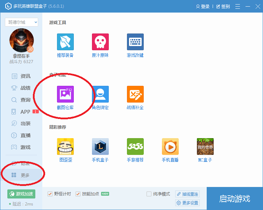Select 更多 more in the sidebar
The width and height of the screenshot is (263, 210).
21,175
